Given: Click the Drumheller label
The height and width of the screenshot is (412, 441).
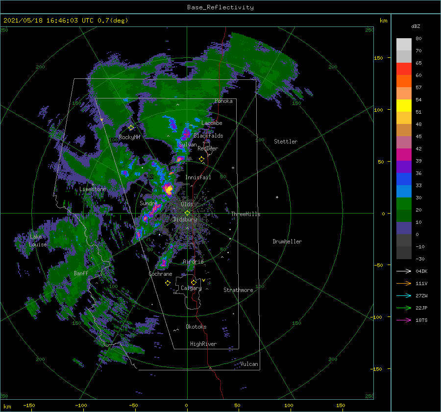Looking at the screenshot, I should pos(287,242).
